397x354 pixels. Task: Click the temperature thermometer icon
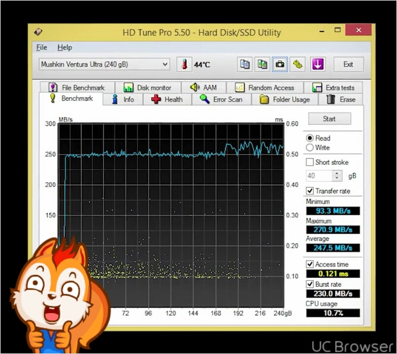(x=184, y=64)
